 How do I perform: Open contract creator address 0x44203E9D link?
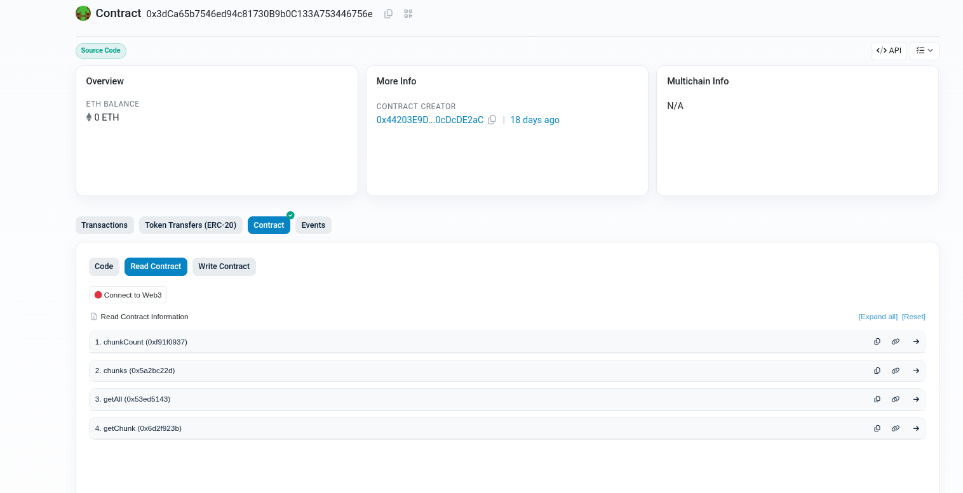coord(429,120)
